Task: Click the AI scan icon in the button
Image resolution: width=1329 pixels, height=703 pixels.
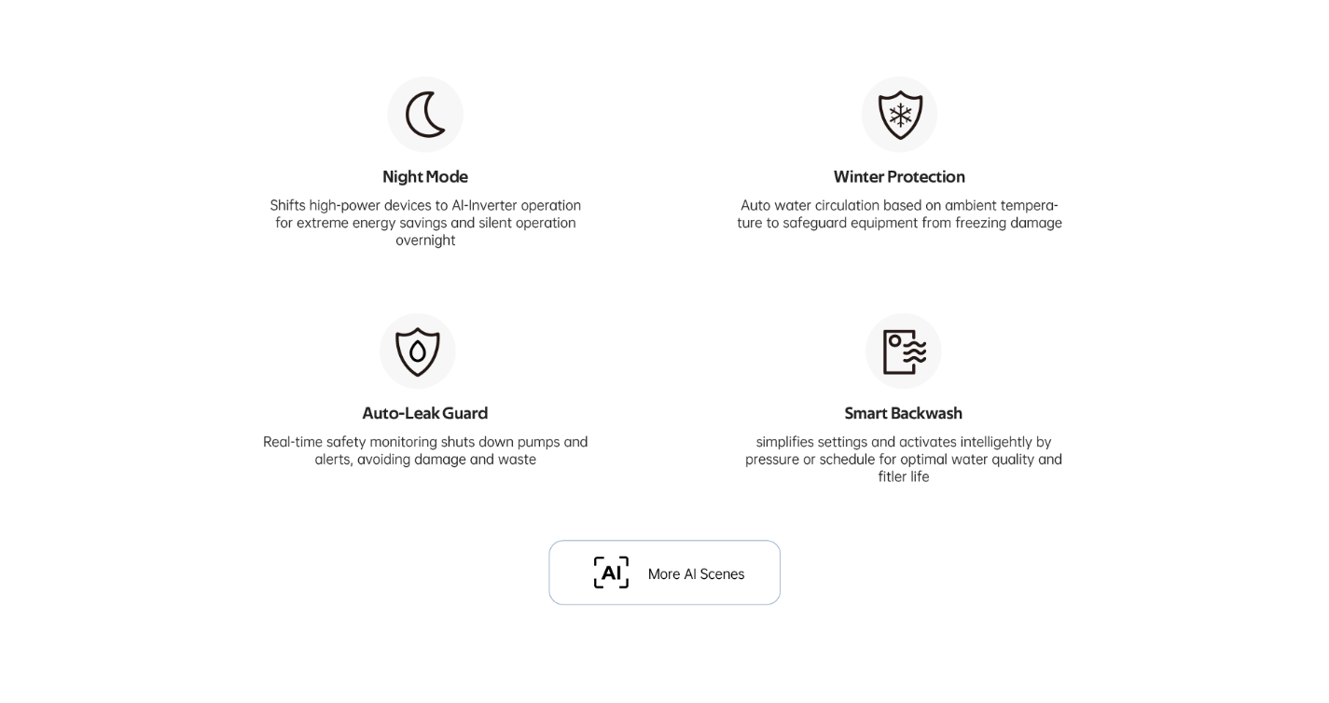Action: [x=611, y=572]
